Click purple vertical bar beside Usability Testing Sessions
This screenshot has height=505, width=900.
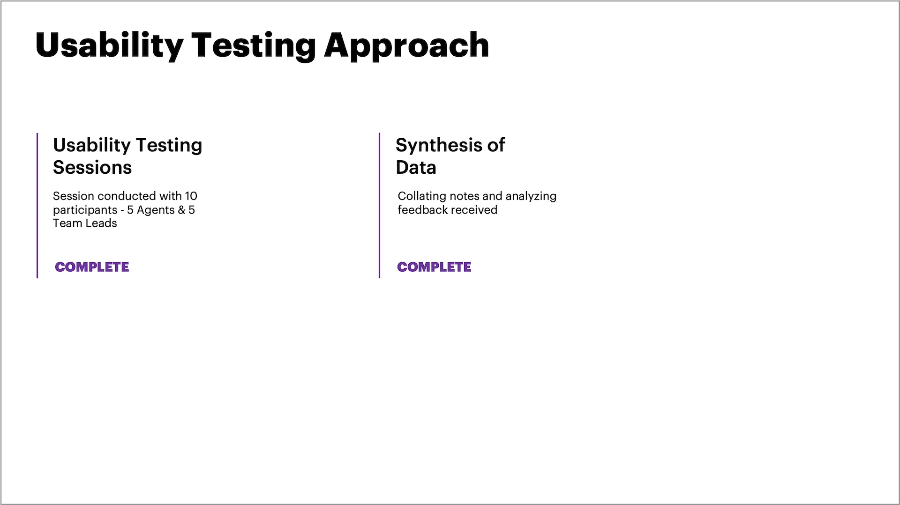(37, 205)
